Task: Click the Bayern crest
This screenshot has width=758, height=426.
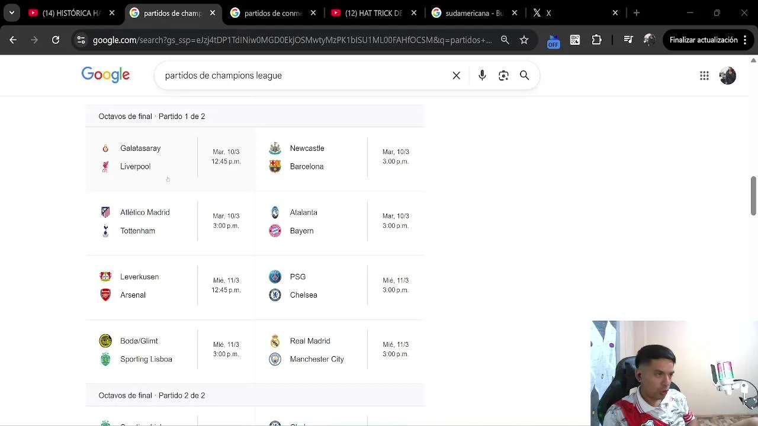Action: pyautogui.click(x=275, y=231)
